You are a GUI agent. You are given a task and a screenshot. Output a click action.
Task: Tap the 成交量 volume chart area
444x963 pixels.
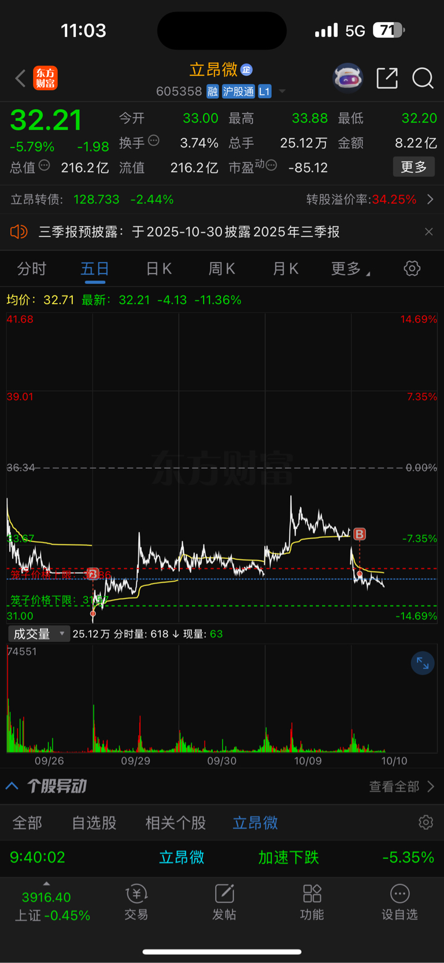[x=222, y=699]
